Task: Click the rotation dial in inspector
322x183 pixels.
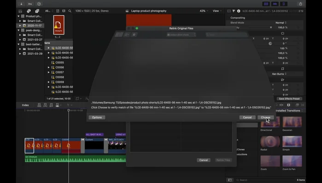Action: click(x=270, y=43)
